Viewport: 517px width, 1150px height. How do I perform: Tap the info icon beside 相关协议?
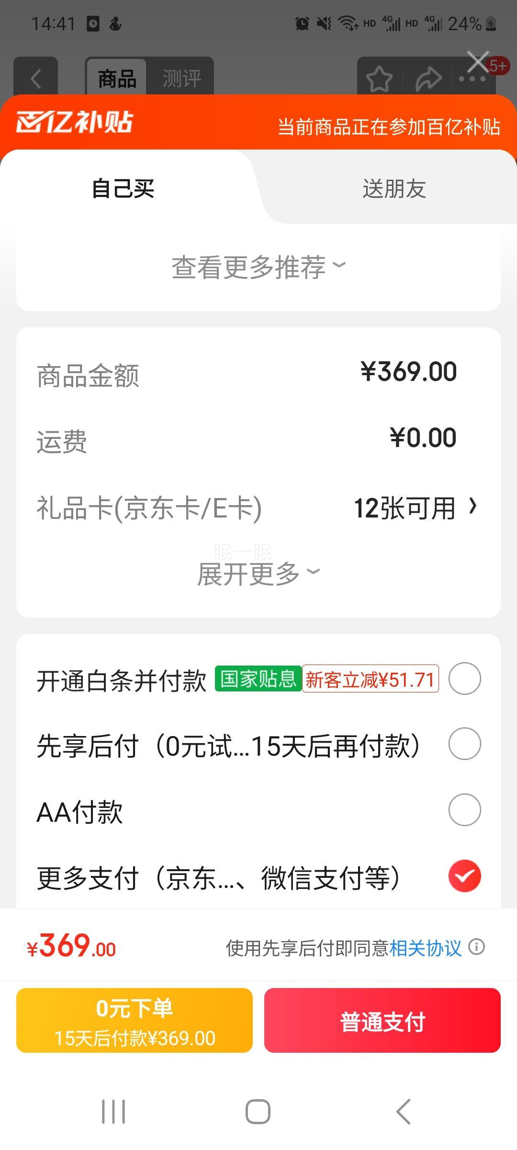coord(476,947)
